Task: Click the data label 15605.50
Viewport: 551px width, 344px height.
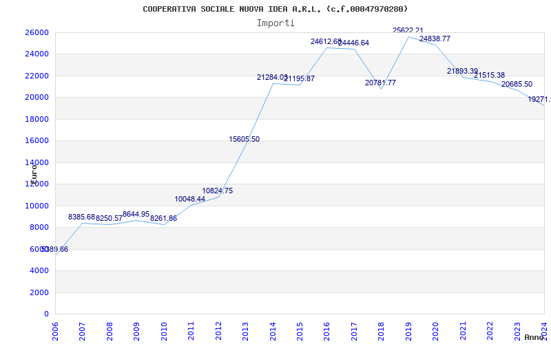Action: 245,139
